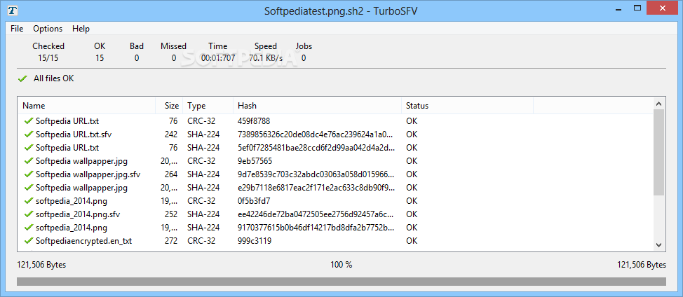This screenshot has height=297, width=683.
Task: Close the TurboSFV window
Action: [x=664, y=8]
